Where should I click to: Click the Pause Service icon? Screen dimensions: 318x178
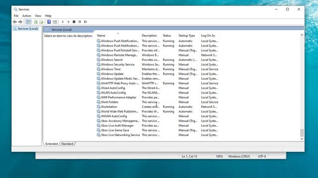(x=79, y=22)
